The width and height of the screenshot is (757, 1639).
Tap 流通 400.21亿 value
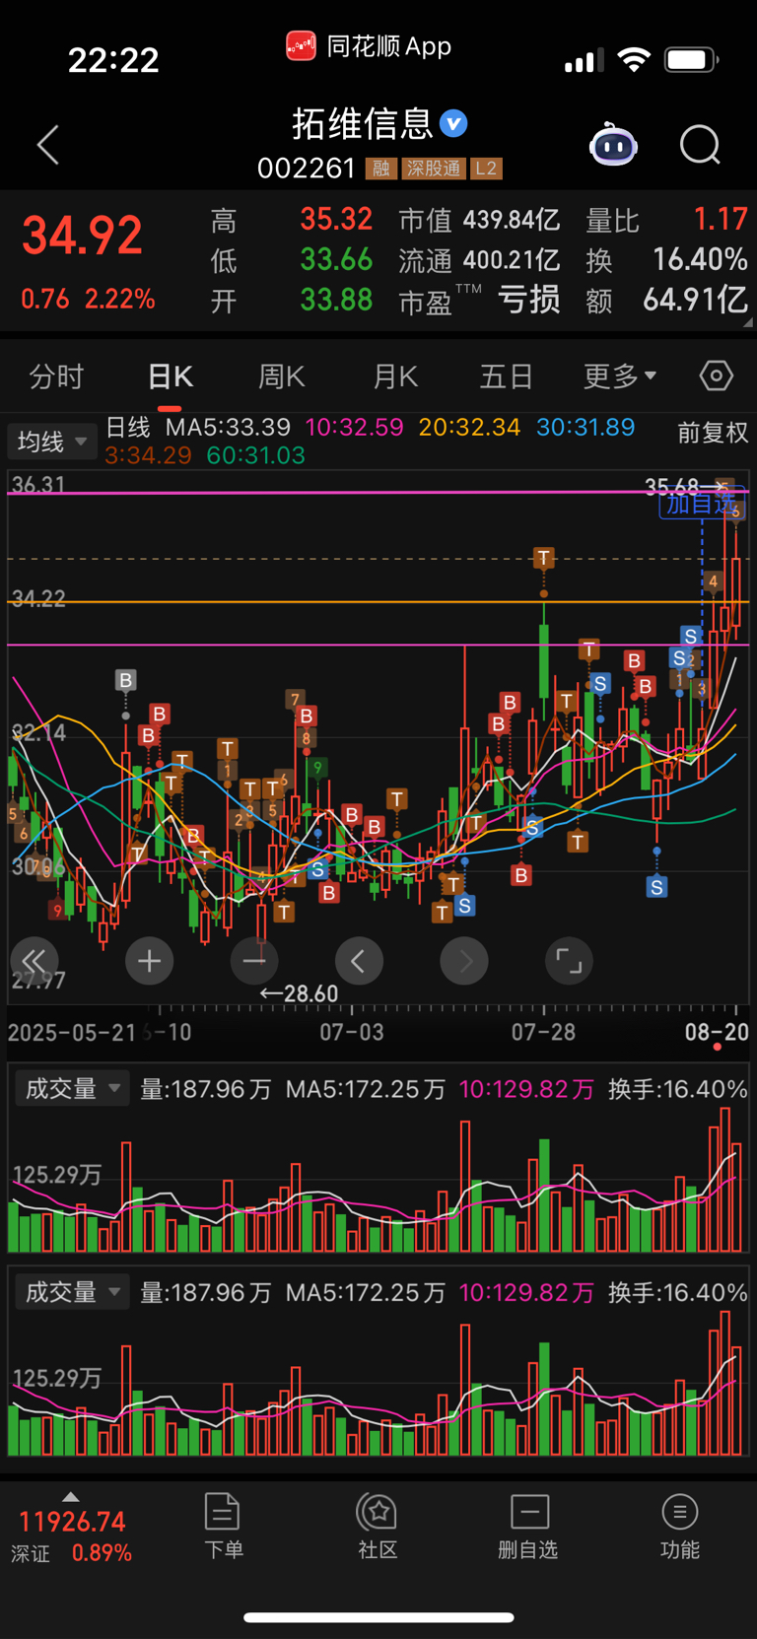tap(512, 260)
